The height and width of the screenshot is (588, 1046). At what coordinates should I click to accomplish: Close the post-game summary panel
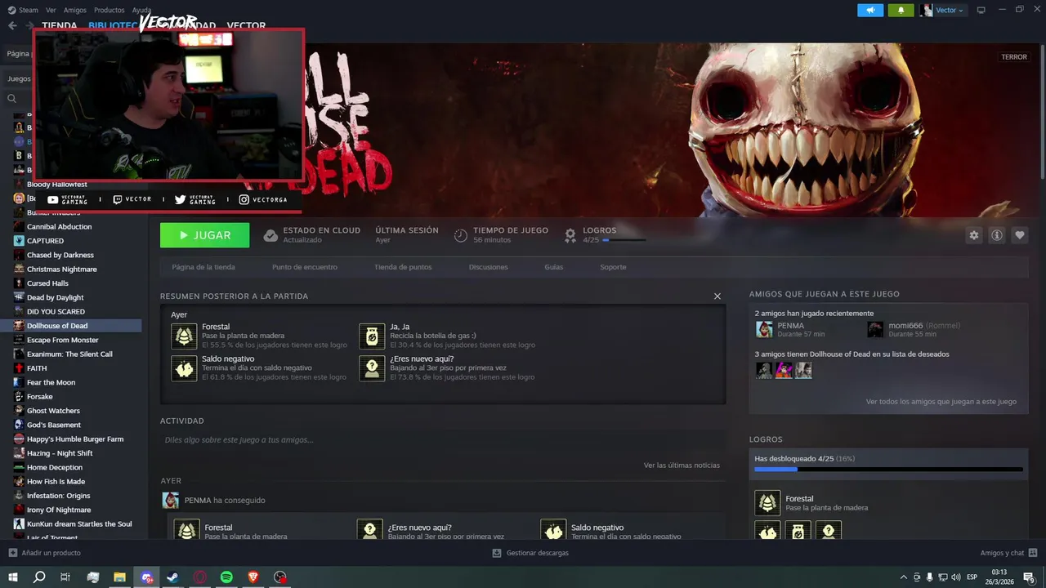(717, 296)
